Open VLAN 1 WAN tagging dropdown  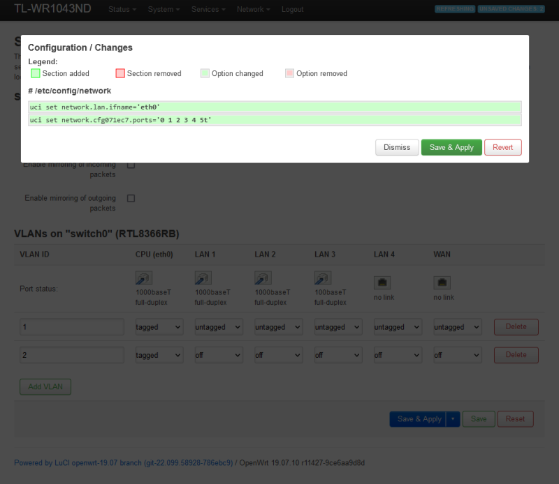tap(458, 327)
